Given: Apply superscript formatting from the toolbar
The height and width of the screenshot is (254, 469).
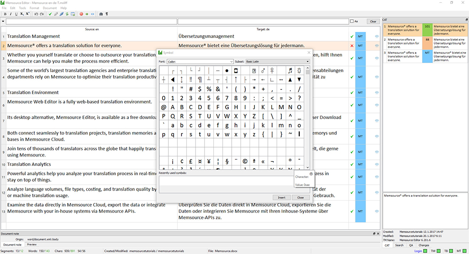Looking at the screenshot, I should pos(28,14).
